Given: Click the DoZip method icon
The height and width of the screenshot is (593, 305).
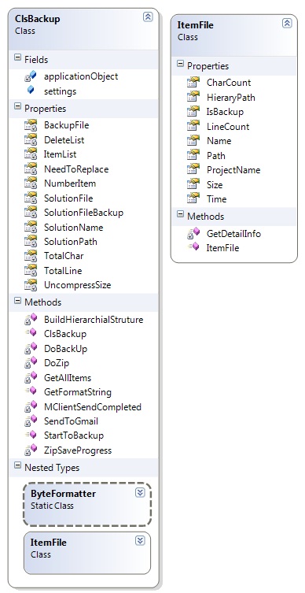Looking at the screenshot, I should coord(31,363).
